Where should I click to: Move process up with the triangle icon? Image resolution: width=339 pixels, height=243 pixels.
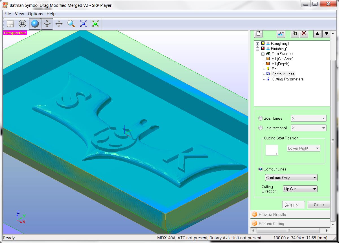tap(317, 34)
